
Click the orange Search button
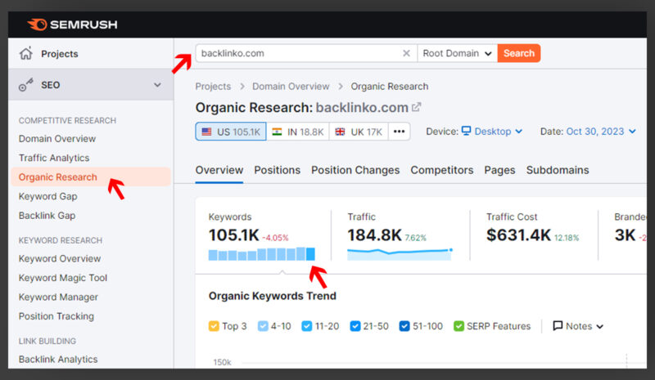point(519,53)
